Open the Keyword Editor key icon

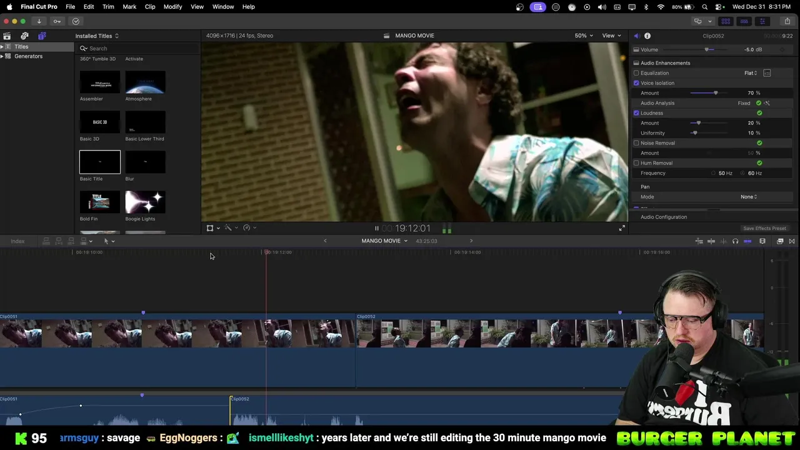click(57, 21)
